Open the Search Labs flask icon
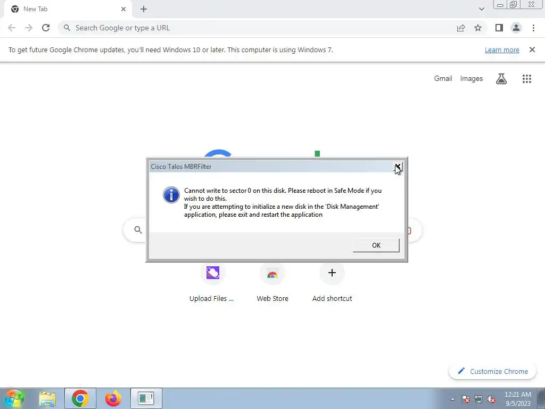The image size is (545, 409). point(501,79)
